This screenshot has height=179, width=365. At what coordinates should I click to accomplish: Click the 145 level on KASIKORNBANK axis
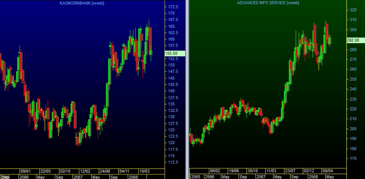[171, 78]
